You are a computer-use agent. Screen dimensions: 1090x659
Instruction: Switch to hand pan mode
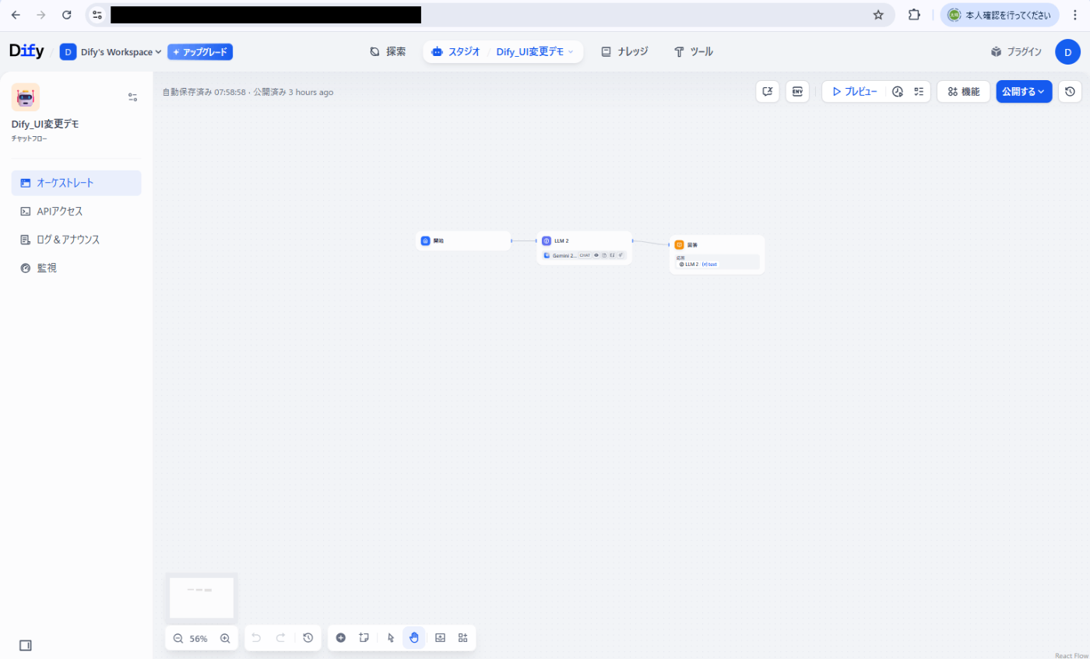pos(414,638)
